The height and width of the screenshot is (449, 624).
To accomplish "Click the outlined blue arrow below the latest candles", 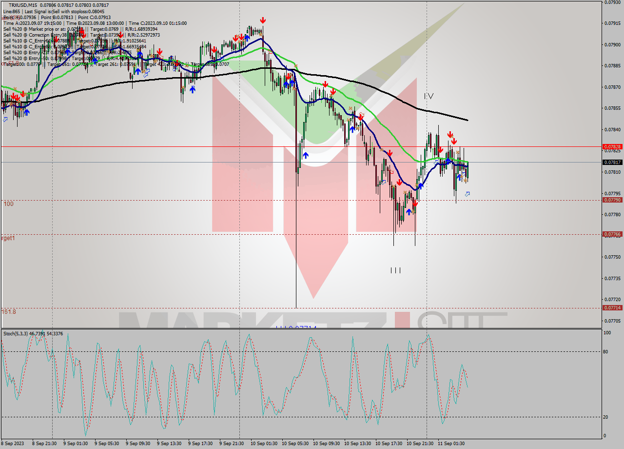I will coord(467,194).
